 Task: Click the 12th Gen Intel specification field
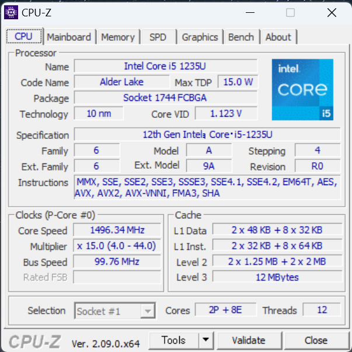[207, 134]
